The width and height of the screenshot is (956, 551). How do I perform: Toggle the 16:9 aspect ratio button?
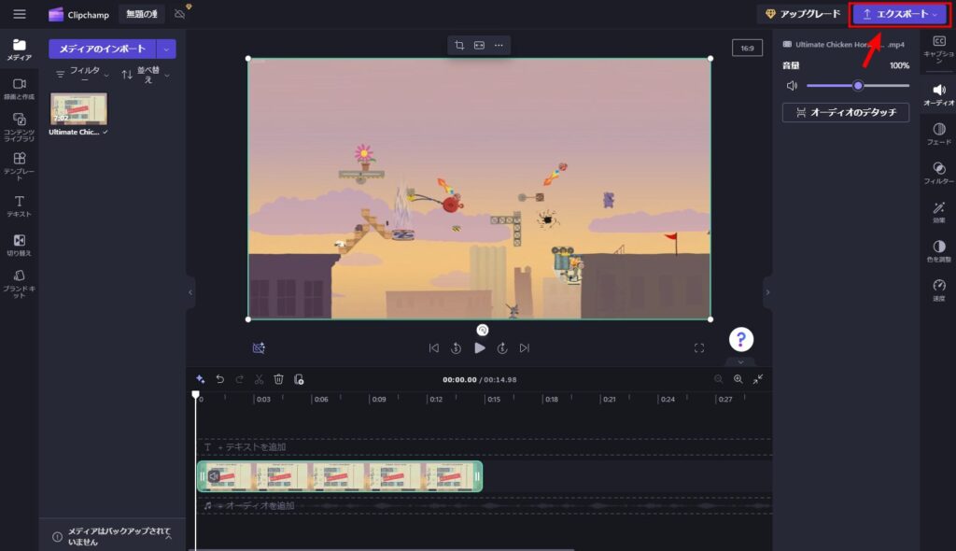point(745,47)
